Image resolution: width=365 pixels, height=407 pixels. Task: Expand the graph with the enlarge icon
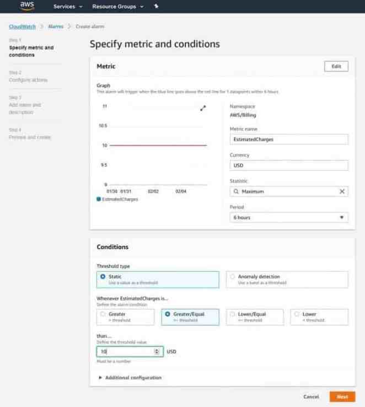click(x=203, y=108)
